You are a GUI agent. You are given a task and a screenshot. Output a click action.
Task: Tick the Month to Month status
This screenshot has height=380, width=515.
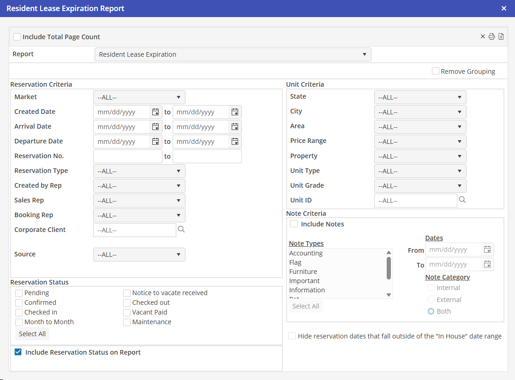[19, 322]
